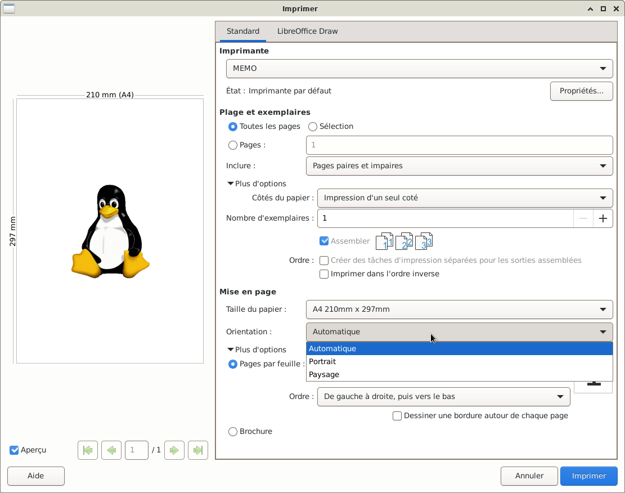Screen dimensions: 625x493
Task: Click the penguin preview page thumbnail
Action: (x=110, y=231)
